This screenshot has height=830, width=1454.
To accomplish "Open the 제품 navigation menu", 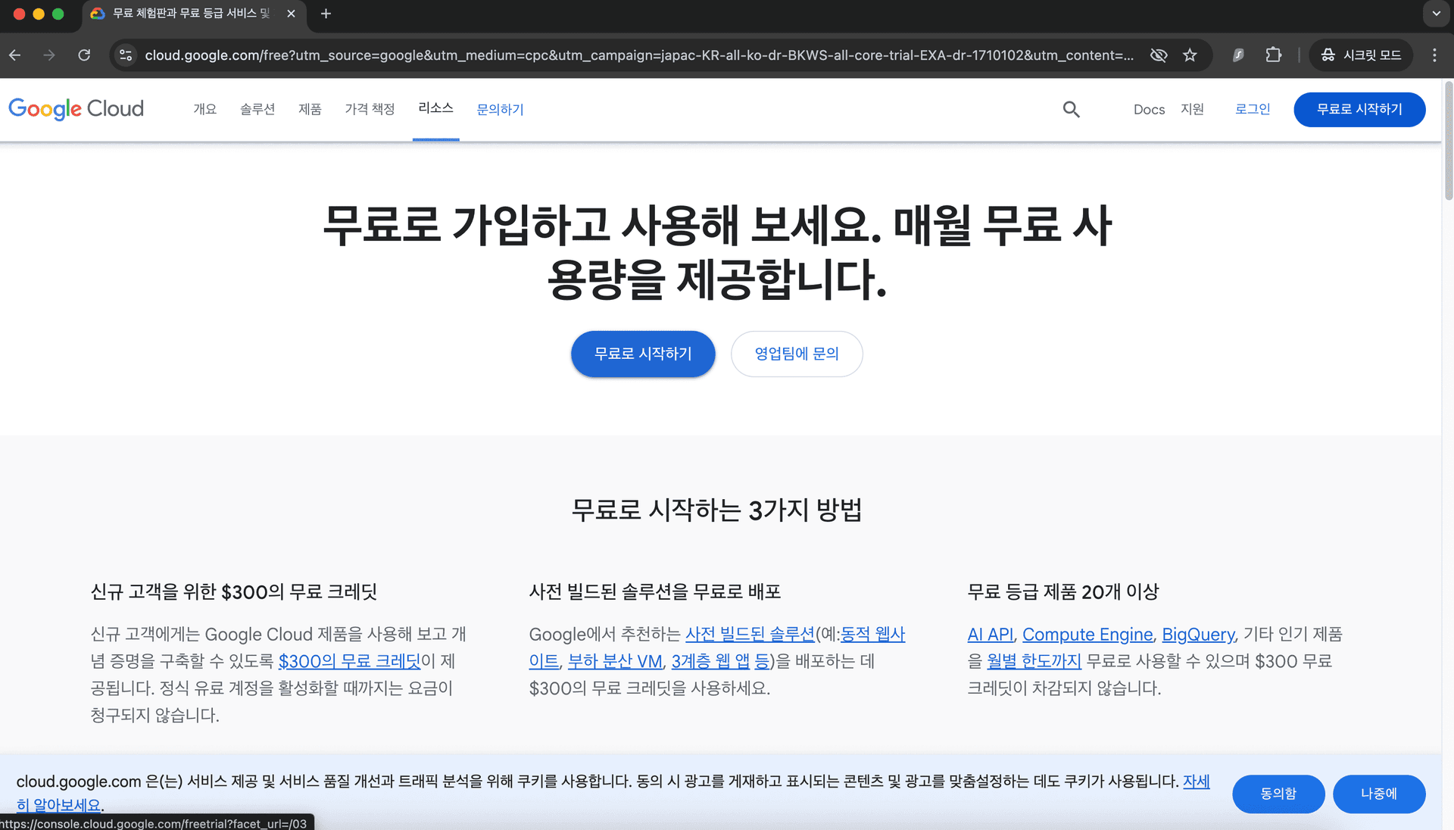I will pyautogui.click(x=310, y=109).
